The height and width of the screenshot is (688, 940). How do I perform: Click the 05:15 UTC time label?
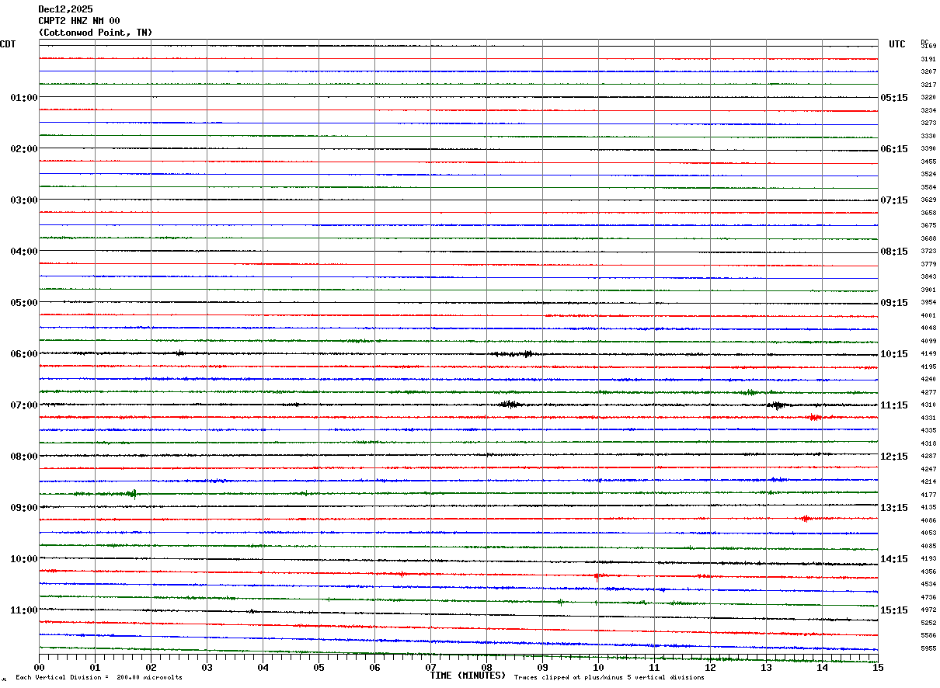(894, 98)
